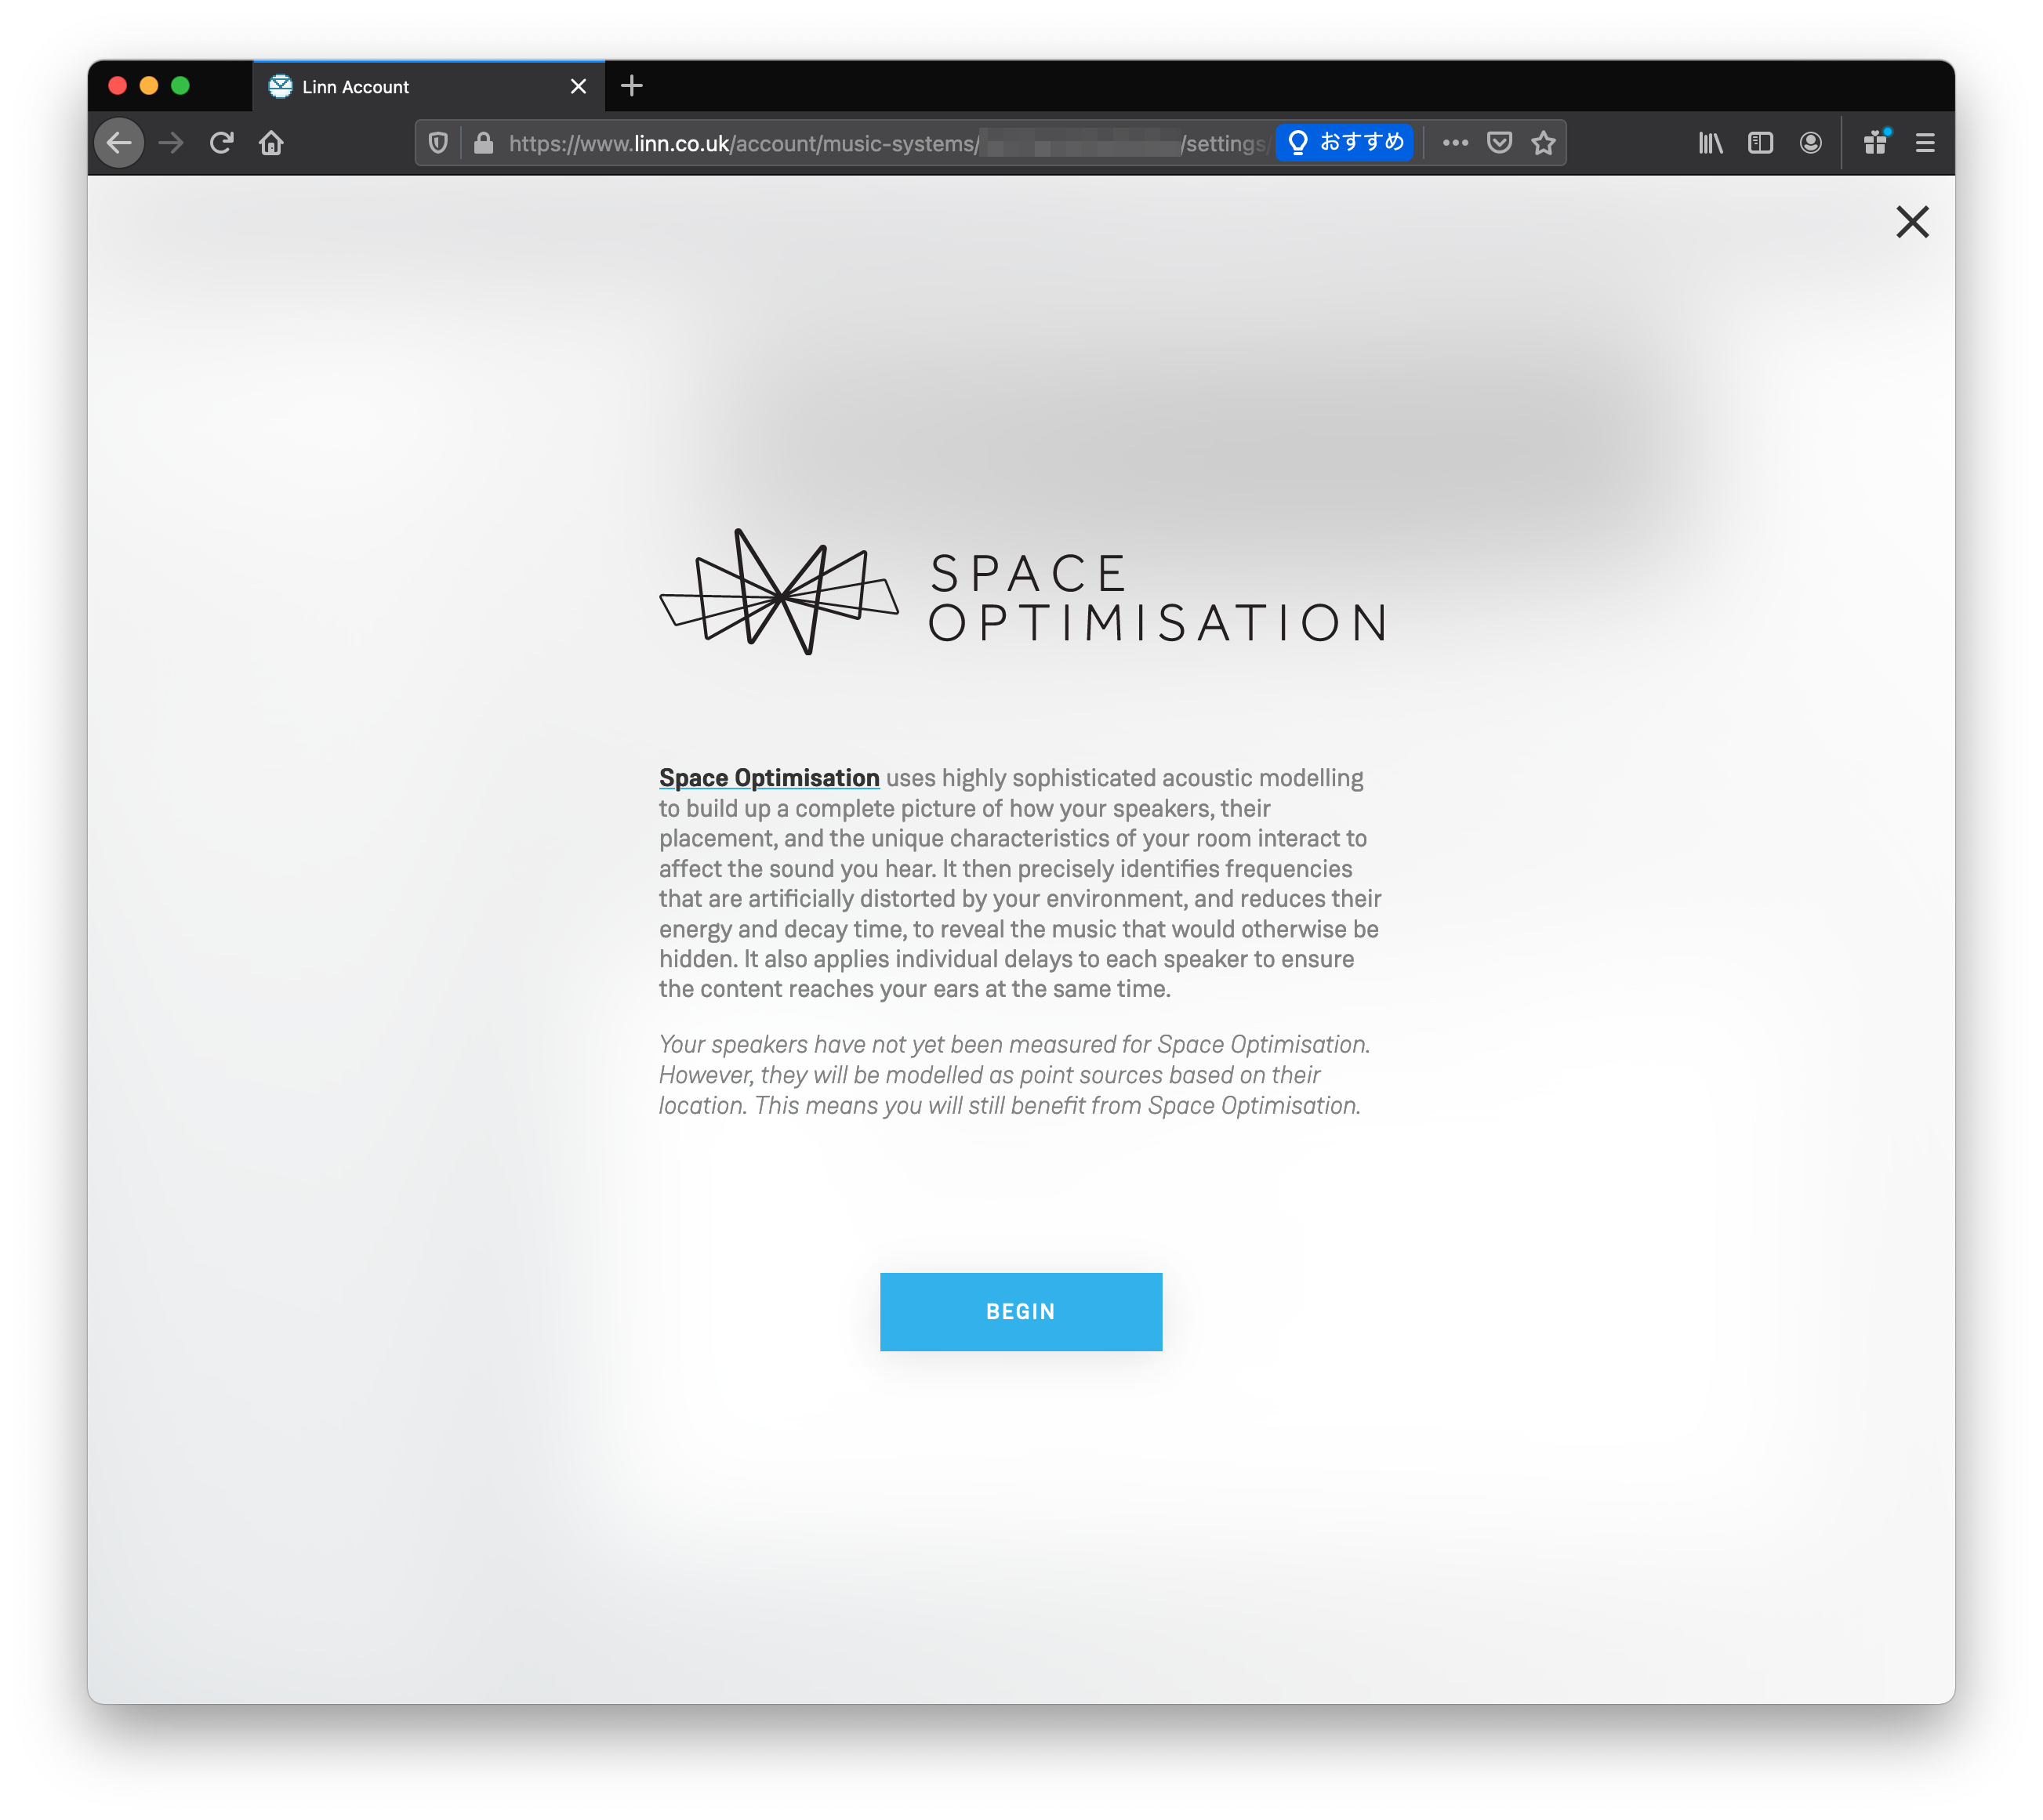The height and width of the screenshot is (1820, 2043).
Task: Show tracking protection shield info
Action: (x=438, y=143)
